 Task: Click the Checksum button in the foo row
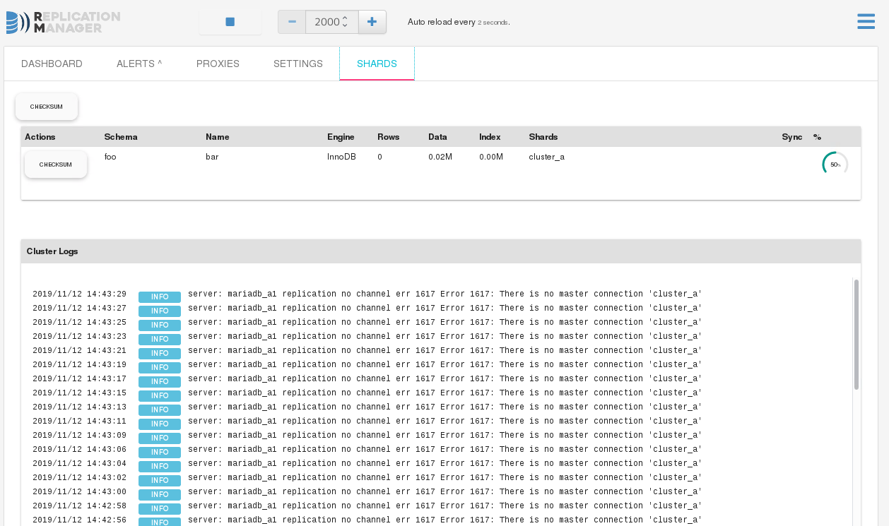(56, 165)
